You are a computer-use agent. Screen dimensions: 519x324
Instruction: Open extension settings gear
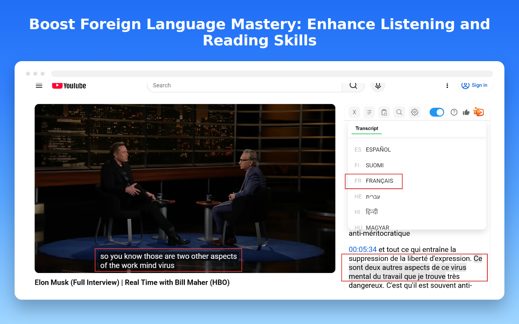(x=414, y=112)
